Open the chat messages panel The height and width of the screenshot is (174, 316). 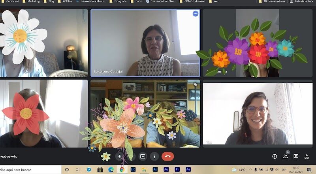point(296,156)
